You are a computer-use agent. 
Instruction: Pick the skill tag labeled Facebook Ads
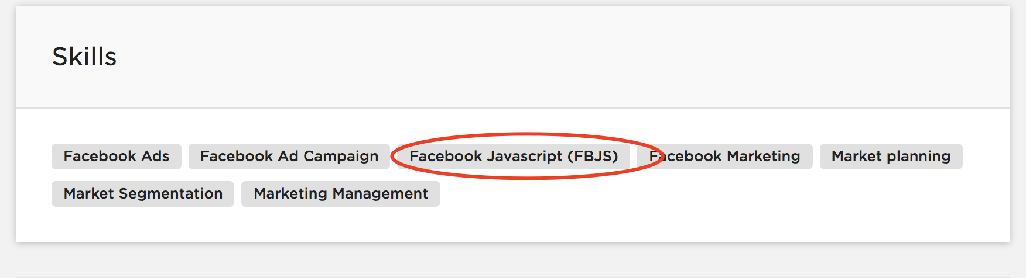pyautogui.click(x=116, y=157)
